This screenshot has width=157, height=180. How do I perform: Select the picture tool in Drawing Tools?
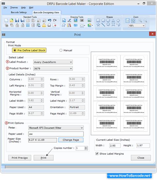tap(76, 21)
